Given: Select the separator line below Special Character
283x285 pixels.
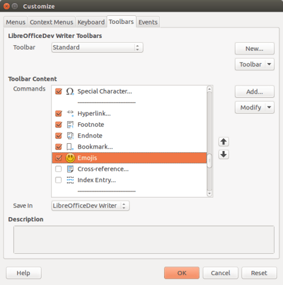Looking at the screenshot, I should [x=107, y=102].
